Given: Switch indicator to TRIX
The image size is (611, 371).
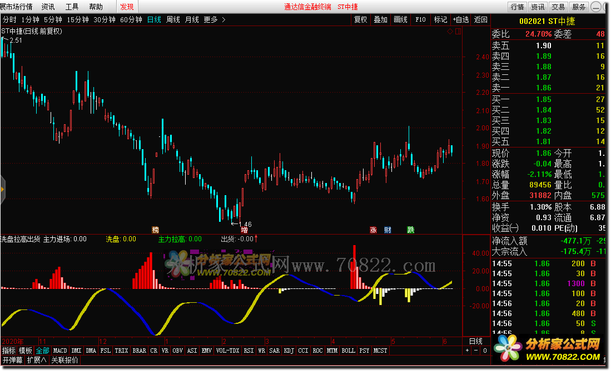Looking at the screenshot, I should tap(121, 350).
